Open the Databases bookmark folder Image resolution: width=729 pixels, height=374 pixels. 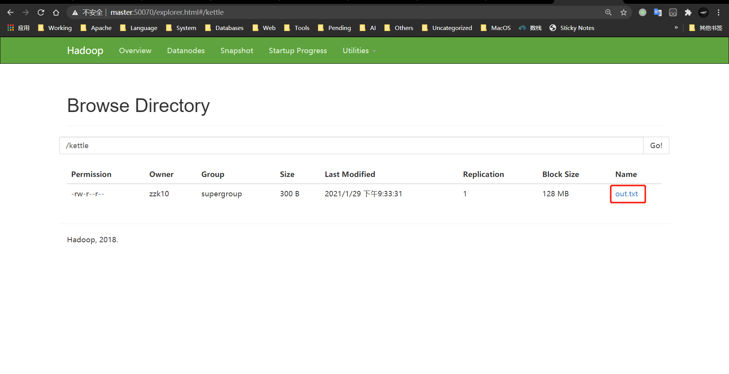[x=224, y=28]
